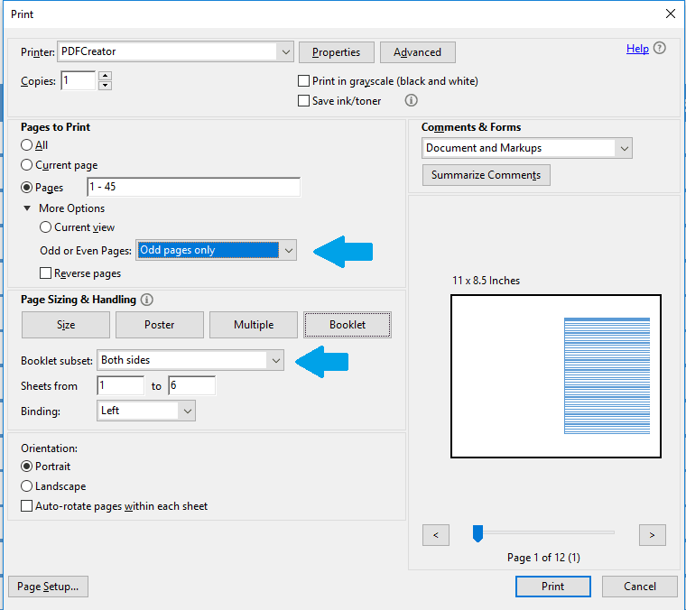Viewport: 686px width, 610px height.
Task: Increase copies with the up spinner arrow
Action: pyautogui.click(x=105, y=76)
